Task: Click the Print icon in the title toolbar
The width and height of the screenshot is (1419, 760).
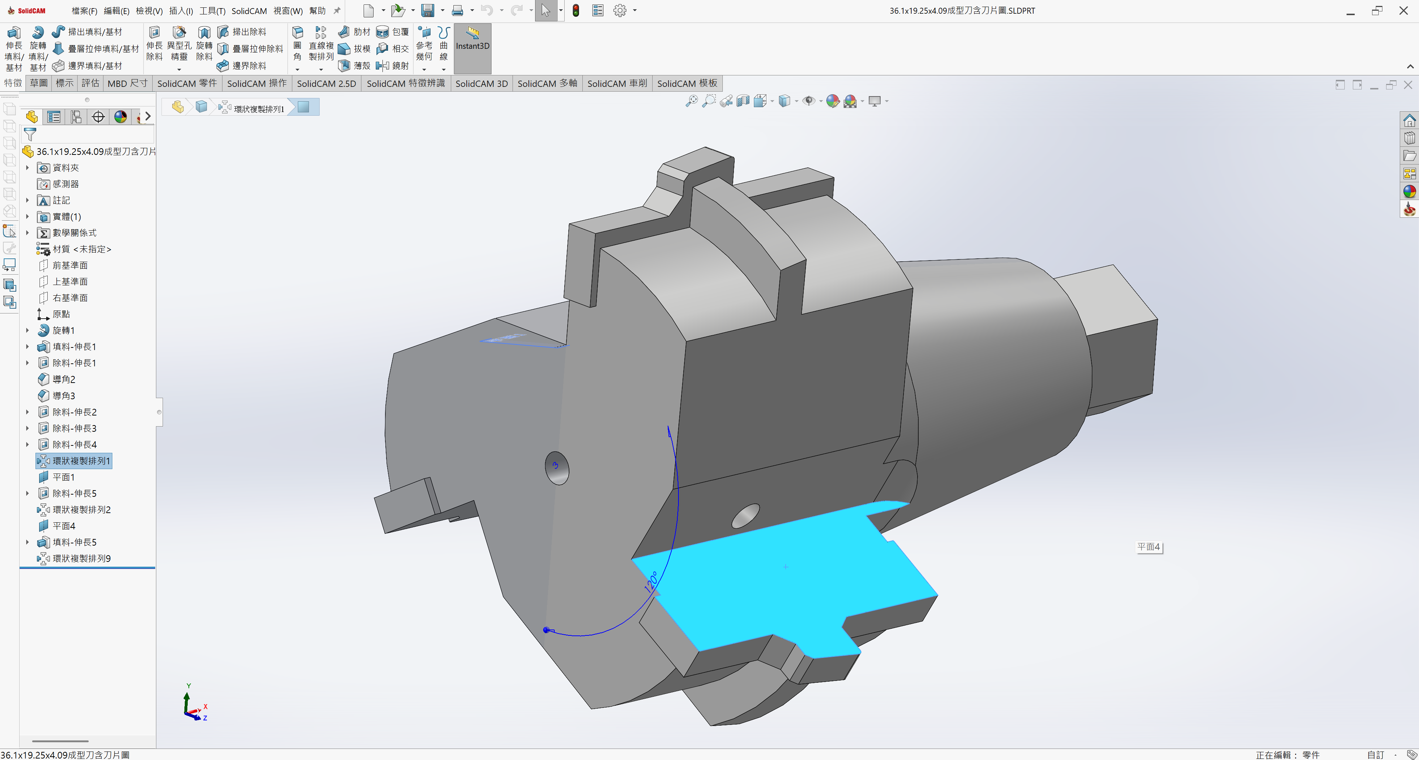Action: (x=457, y=10)
